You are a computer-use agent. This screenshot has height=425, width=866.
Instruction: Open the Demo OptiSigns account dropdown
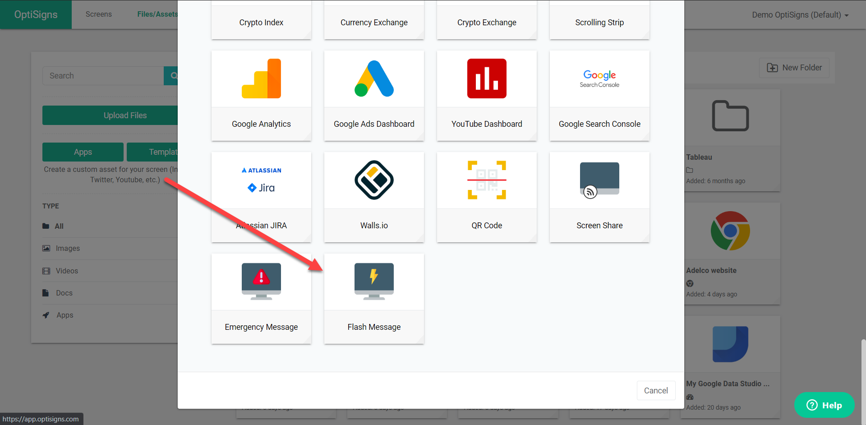click(800, 15)
